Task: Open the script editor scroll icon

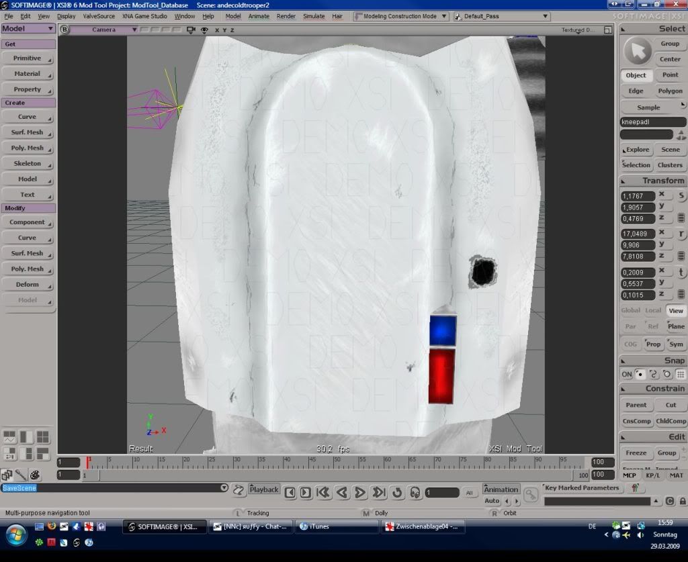Action: click(x=239, y=491)
